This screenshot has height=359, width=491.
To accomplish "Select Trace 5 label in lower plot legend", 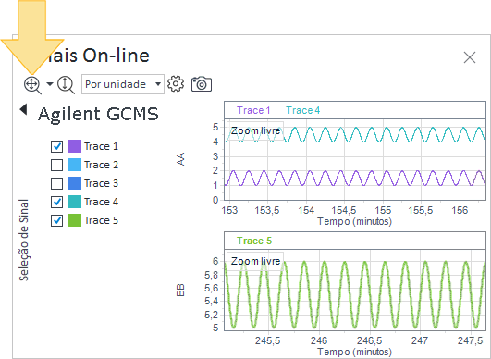I will tap(254, 241).
